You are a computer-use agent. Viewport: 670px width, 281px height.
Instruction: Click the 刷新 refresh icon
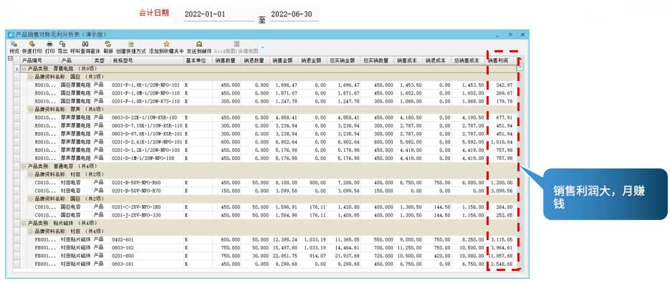108,44
